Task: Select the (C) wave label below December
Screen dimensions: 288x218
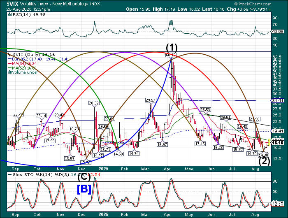Action: 84,178
